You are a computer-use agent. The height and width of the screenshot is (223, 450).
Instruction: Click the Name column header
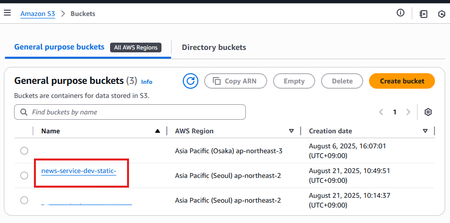pos(50,131)
